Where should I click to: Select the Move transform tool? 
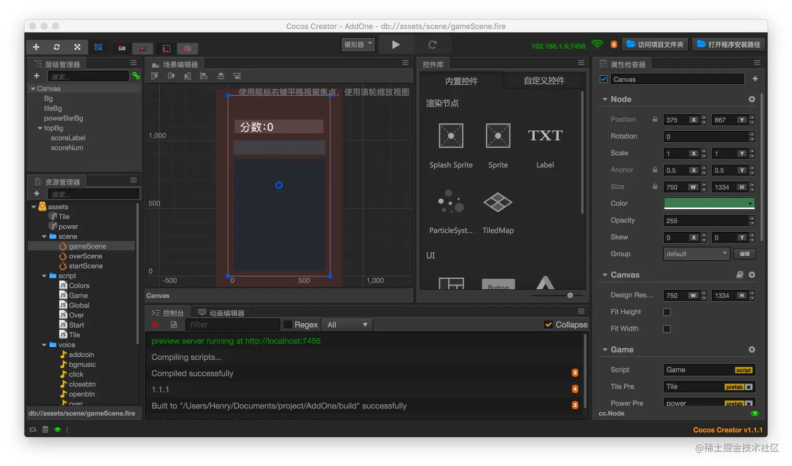(x=36, y=47)
